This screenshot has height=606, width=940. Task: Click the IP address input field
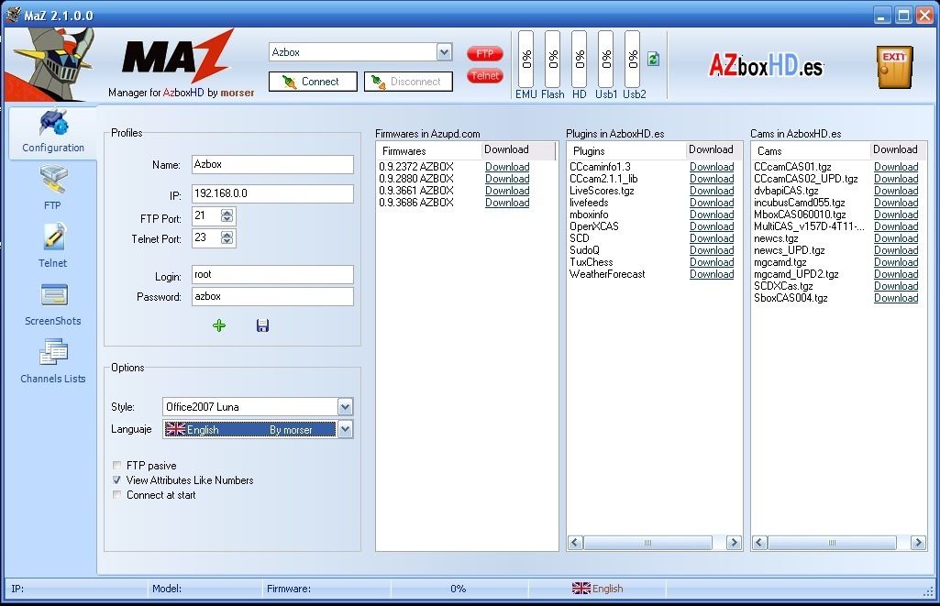[x=272, y=193]
